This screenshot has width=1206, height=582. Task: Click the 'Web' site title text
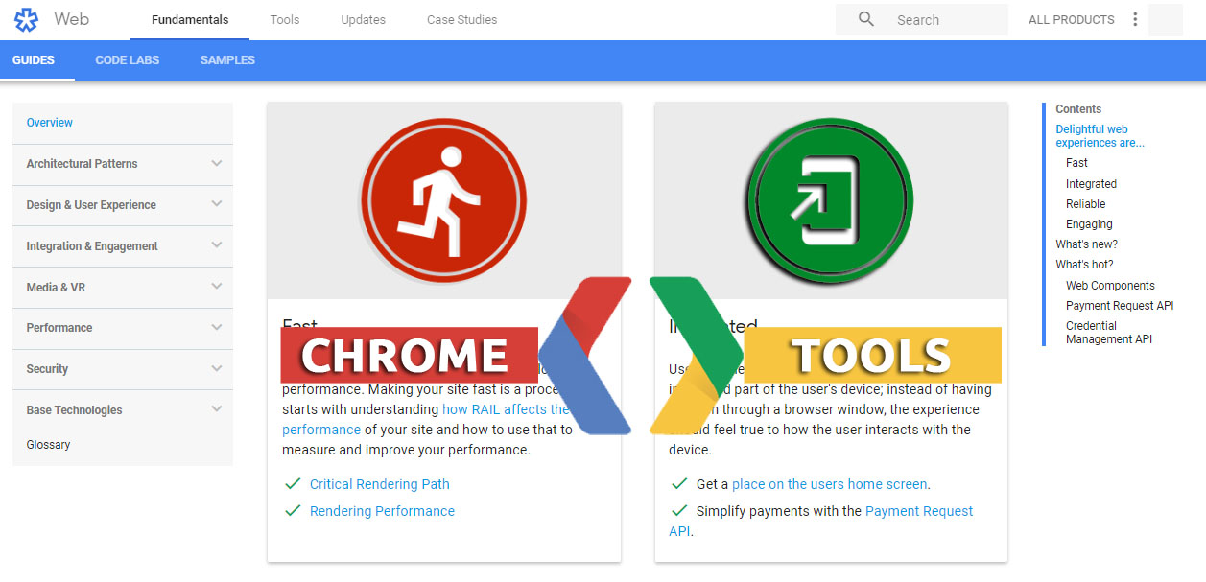[72, 19]
